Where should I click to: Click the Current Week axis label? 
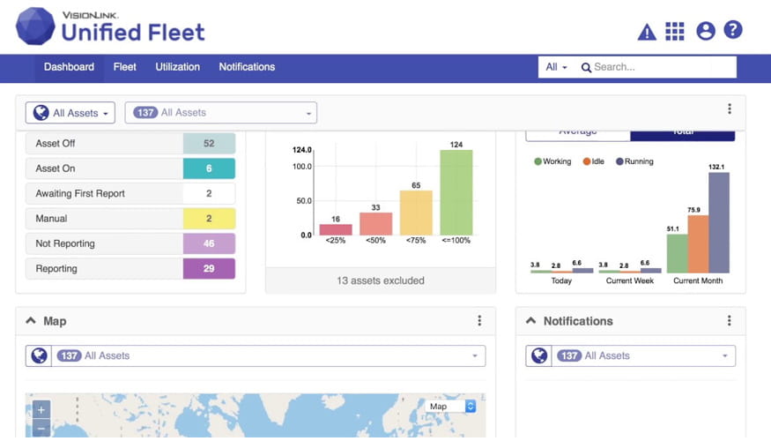[x=630, y=280]
